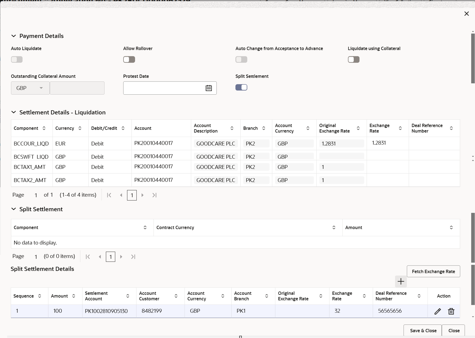
Task: Go to previous page of Split Settlement table
Action: click(100, 256)
